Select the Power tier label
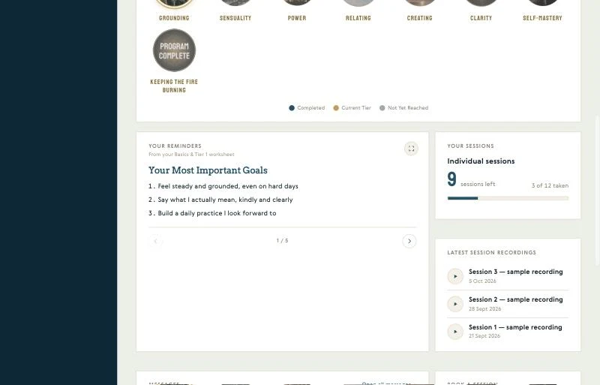Image resolution: width=600 pixels, height=385 pixels. [x=297, y=18]
